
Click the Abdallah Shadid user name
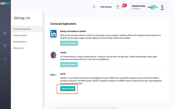click(x=138, y=6)
